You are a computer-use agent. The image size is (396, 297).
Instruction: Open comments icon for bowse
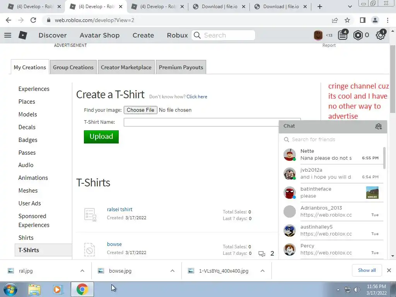[x=262, y=254]
